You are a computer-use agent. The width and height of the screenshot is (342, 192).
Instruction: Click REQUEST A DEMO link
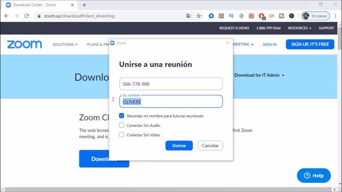pyautogui.click(x=234, y=28)
